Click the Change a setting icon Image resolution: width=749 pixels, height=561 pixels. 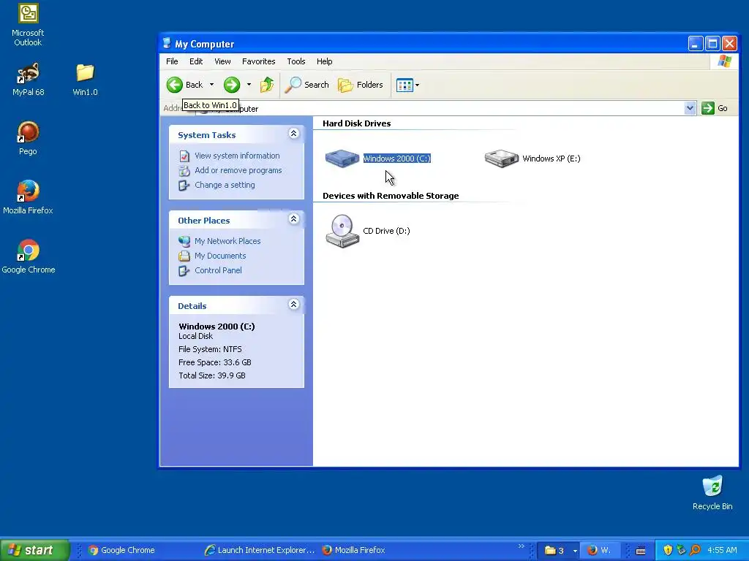(x=184, y=186)
